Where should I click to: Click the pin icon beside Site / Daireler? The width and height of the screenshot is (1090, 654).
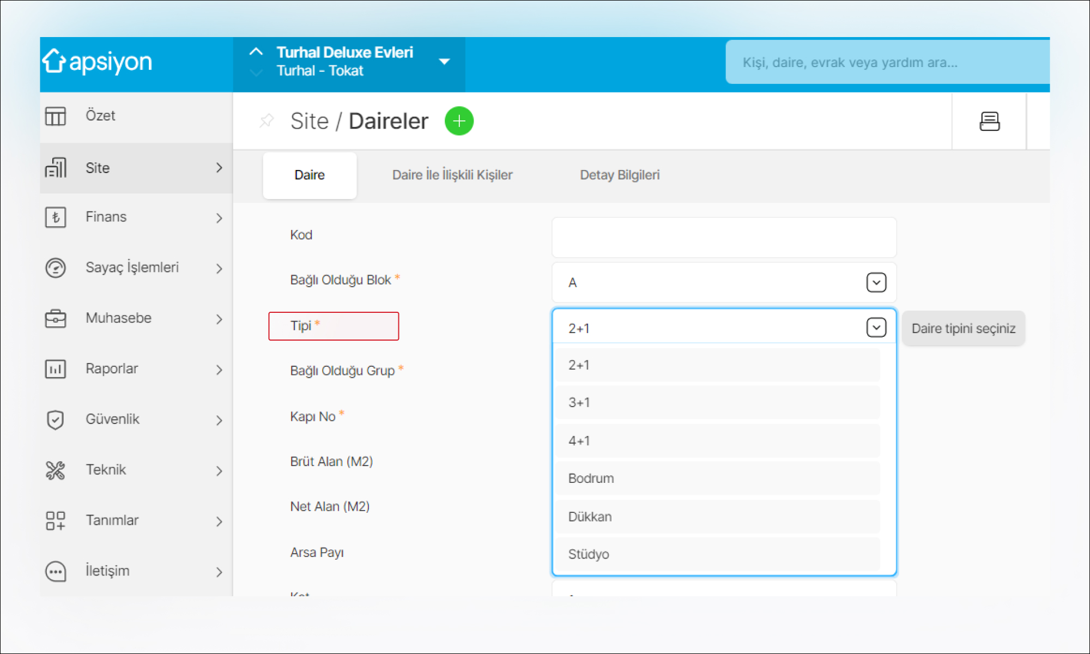267,120
